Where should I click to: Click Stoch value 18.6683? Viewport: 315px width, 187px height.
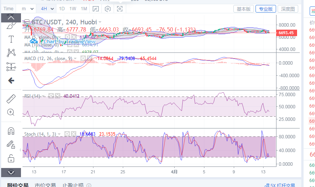coord(87,134)
